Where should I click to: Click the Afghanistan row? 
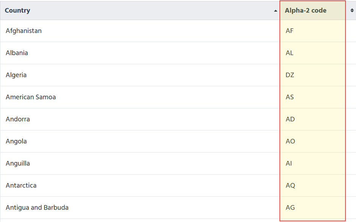point(178,31)
